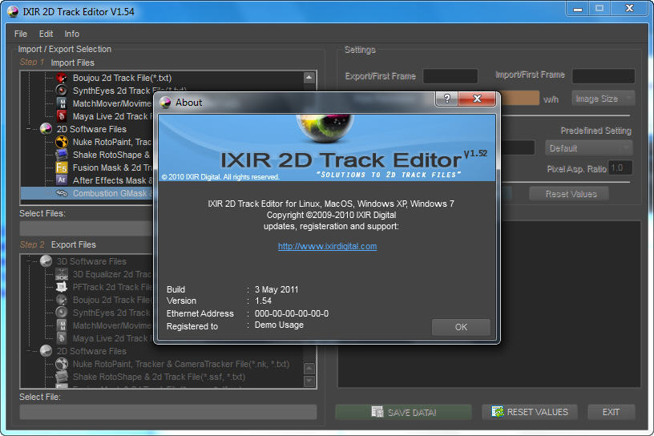Select the PFTrack 2d Track File export row
The image size is (654, 436).
tap(112, 288)
